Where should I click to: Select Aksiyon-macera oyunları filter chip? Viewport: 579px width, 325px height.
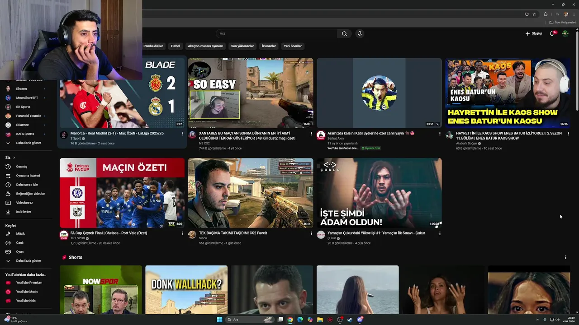tap(205, 46)
